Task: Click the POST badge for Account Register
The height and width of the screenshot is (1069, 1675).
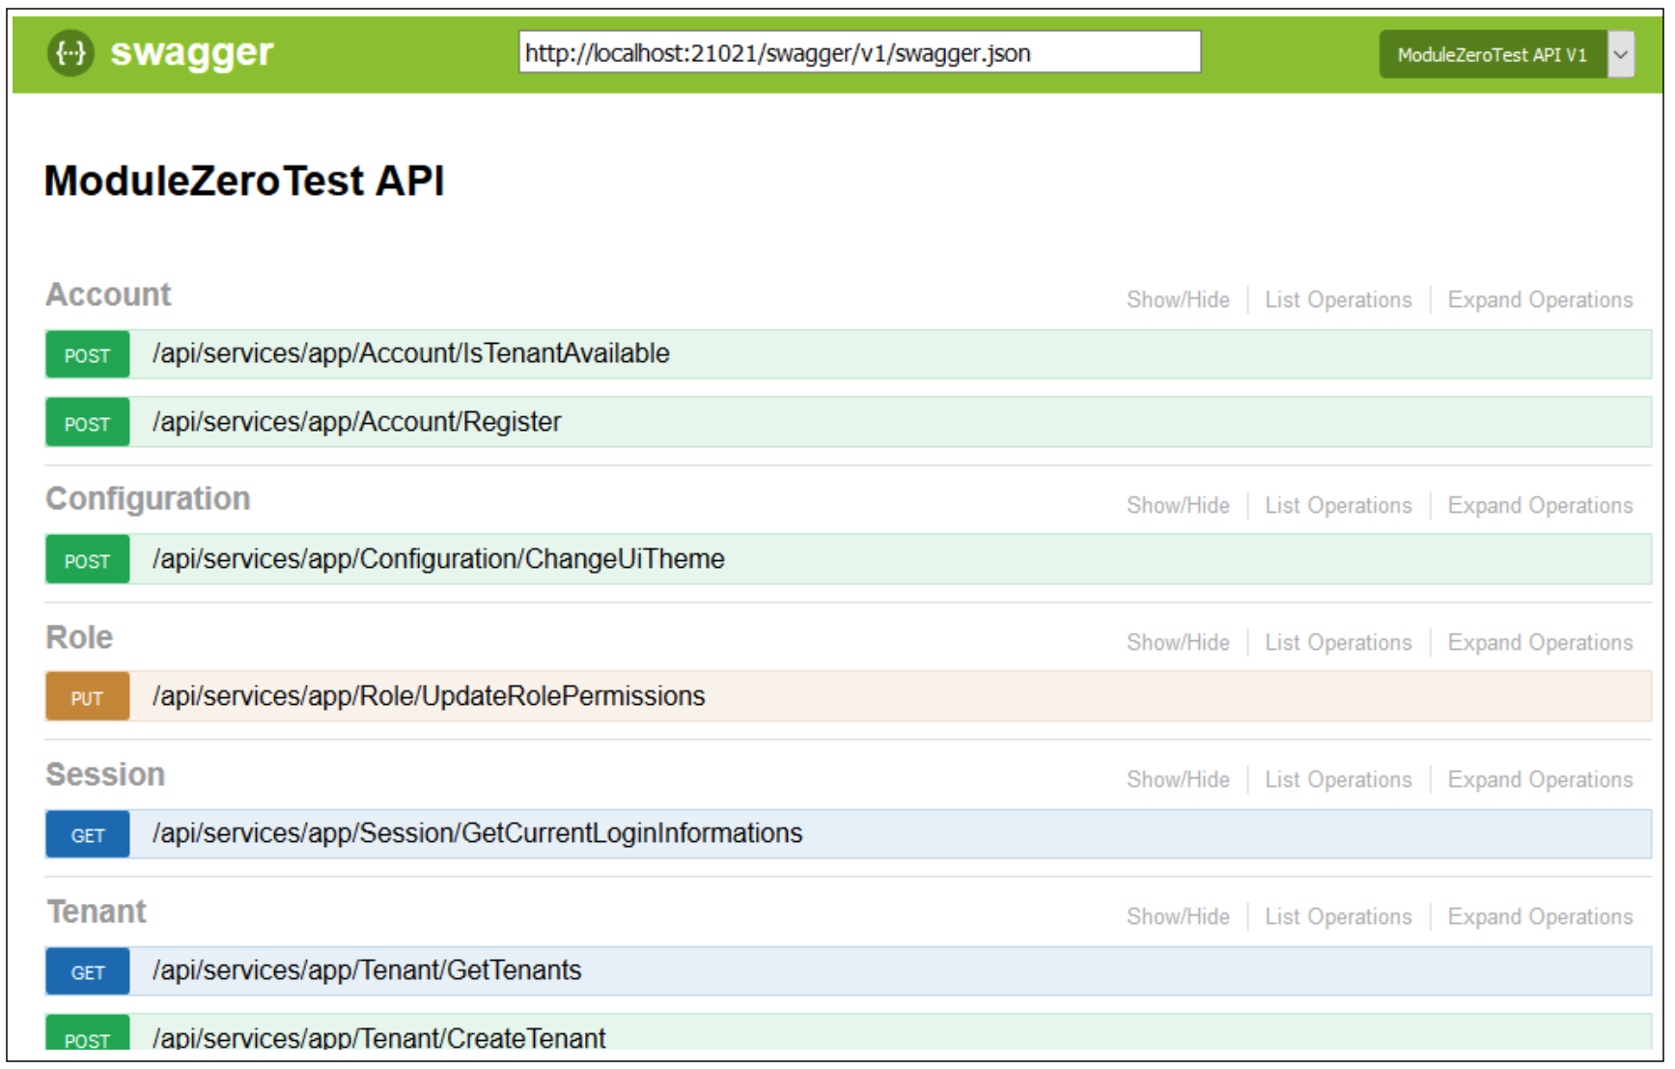Action: (87, 424)
